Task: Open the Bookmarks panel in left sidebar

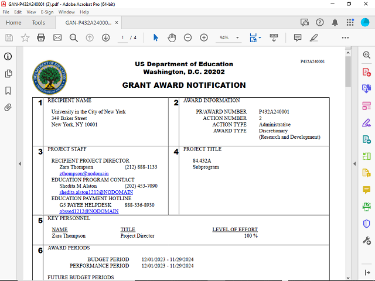Action: [x=8, y=91]
